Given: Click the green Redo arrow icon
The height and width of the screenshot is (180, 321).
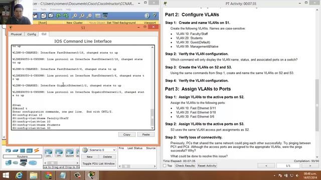Looking at the screenshot, I should click(66, 15).
